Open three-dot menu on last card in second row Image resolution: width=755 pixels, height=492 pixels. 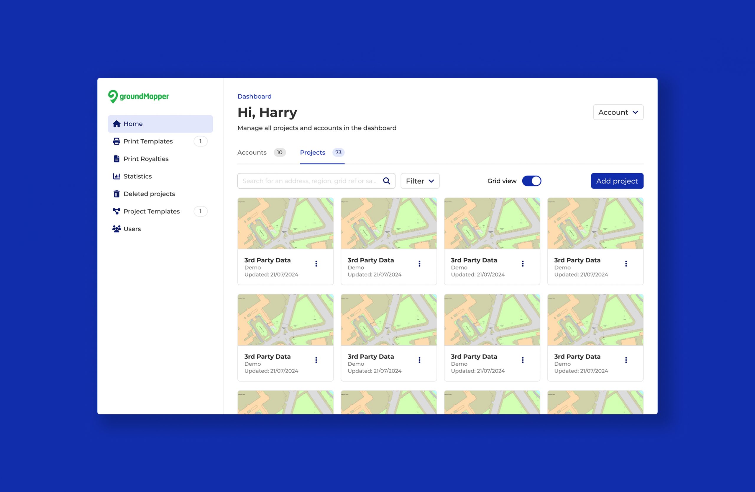pos(626,360)
